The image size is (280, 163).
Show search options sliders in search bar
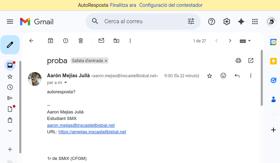click(191, 22)
